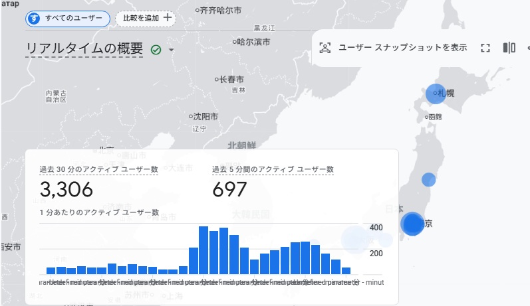Click the user snapshot icon
The image size is (530, 306).
325,48
